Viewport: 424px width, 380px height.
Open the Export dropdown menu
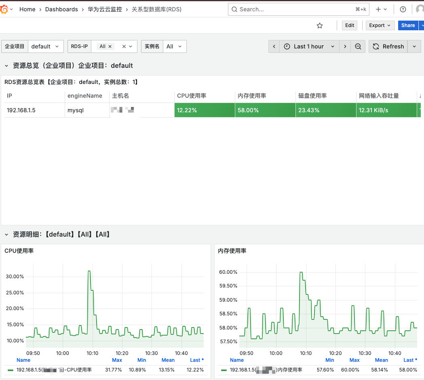(380, 25)
